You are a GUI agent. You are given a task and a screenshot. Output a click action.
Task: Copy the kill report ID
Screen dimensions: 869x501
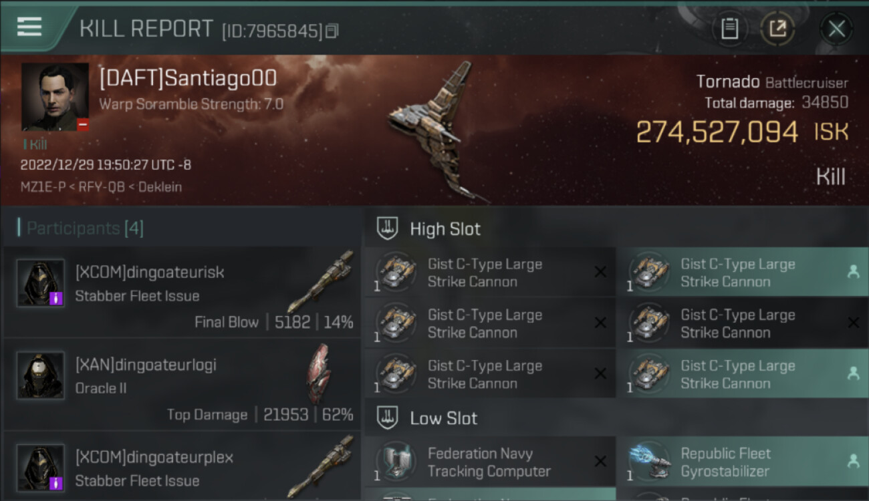coord(332,31)
